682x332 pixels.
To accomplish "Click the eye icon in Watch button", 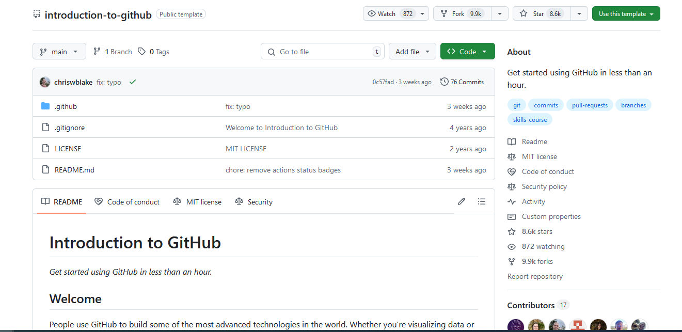I will 372,14.
